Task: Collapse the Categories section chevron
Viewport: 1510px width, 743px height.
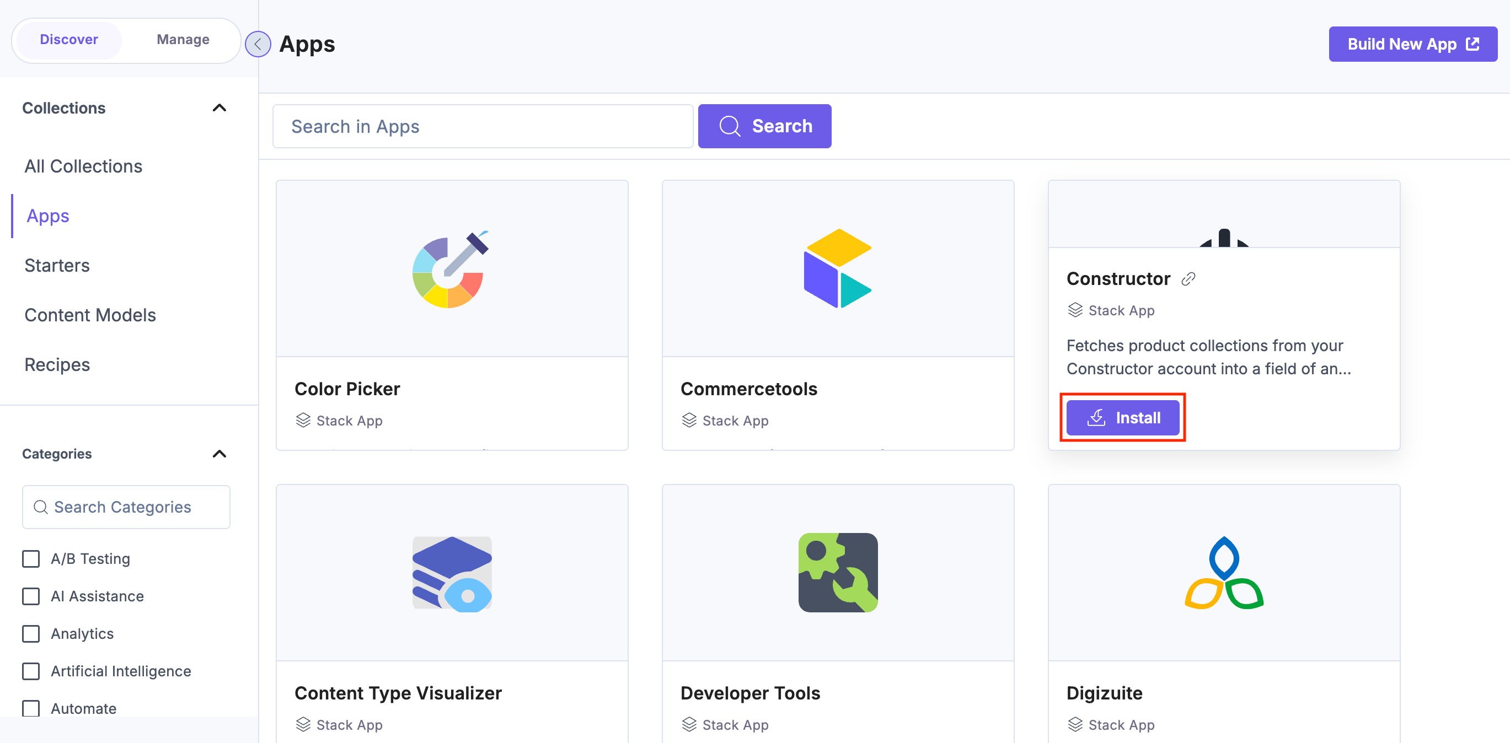Action: pyautogui.click(x=219, y=454)
